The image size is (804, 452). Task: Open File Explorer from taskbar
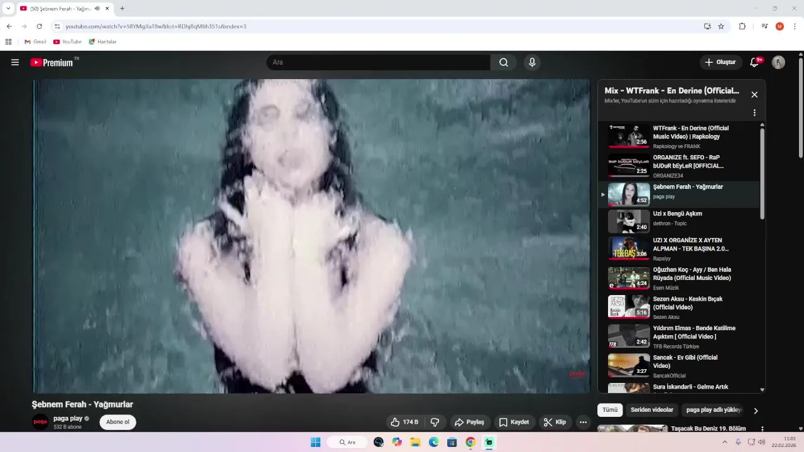(x=415, y=442)
